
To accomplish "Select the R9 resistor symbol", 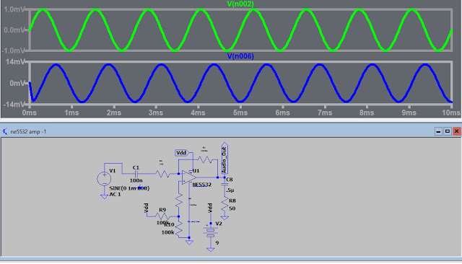I will [162, 216].
